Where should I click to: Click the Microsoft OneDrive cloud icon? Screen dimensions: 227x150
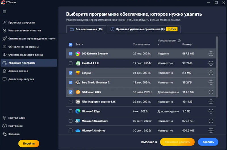[78, 130]
